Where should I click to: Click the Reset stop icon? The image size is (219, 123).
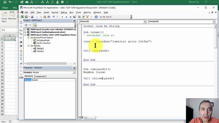click(70, 17)
